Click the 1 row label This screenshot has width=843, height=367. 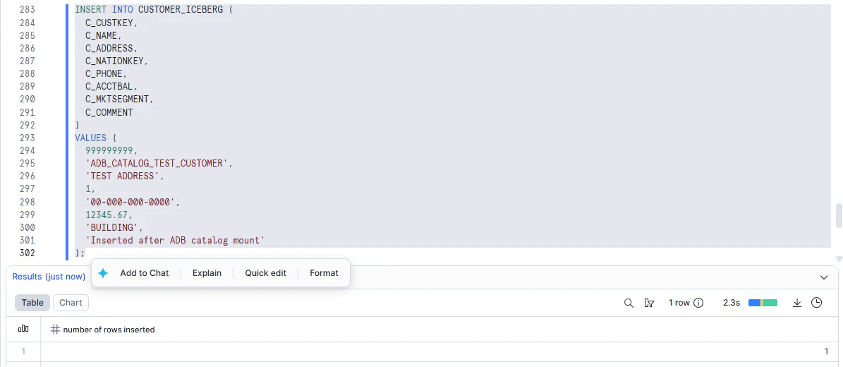(x=679, y=303)
